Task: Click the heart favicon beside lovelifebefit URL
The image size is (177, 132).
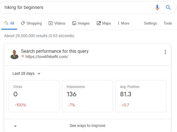Action: (23, 56)
